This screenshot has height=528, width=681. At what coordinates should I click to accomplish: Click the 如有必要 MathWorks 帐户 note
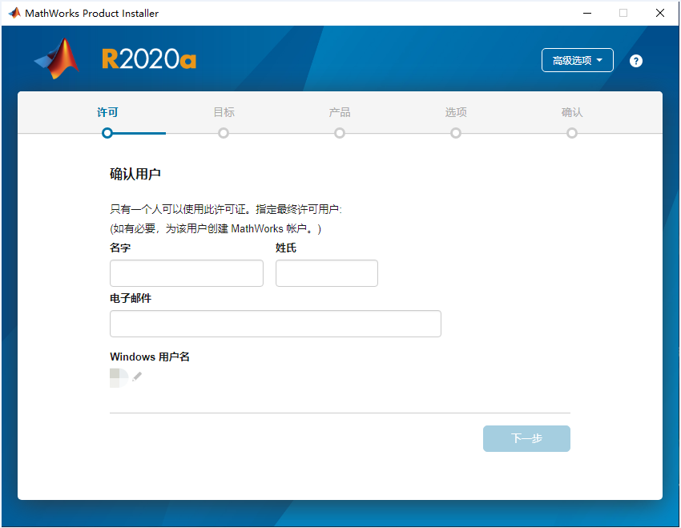216,229
